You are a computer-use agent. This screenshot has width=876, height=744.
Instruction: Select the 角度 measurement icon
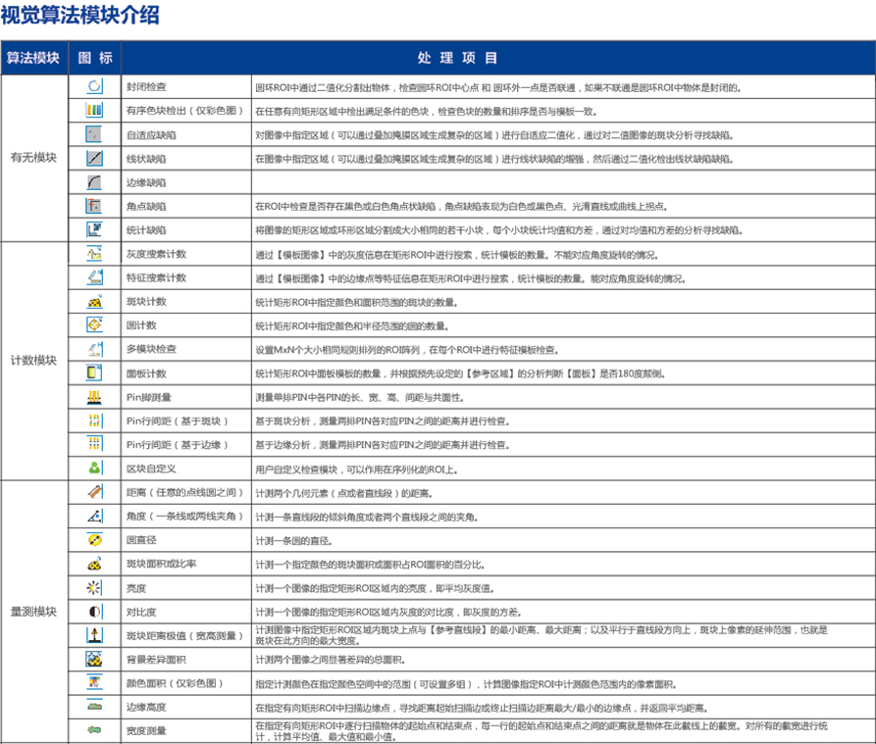95,517
